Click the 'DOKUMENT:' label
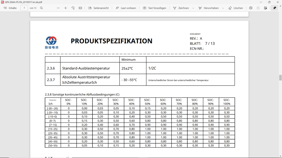The image size is (282, 158). tap(195, 34)
